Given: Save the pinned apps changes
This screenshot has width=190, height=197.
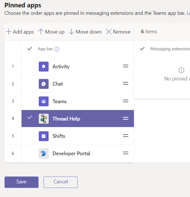Looking at the screenshot, I should pyautogui.click(x=22, y=182).
